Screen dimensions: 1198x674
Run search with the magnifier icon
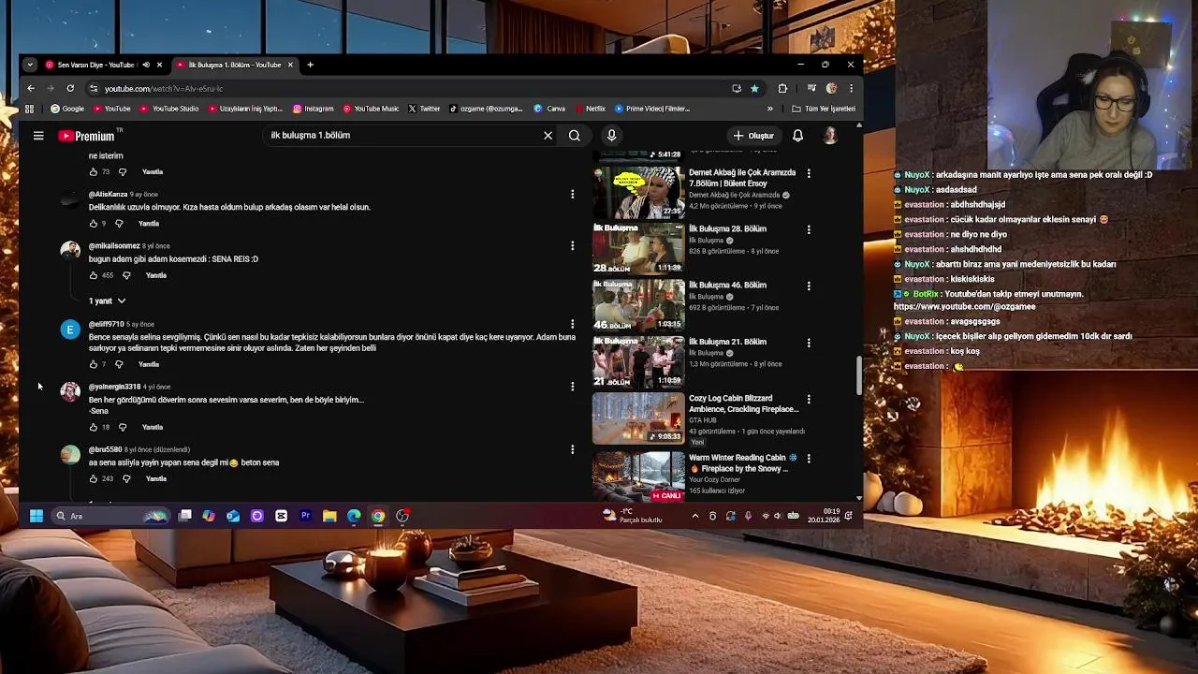(x=575, y=136)
